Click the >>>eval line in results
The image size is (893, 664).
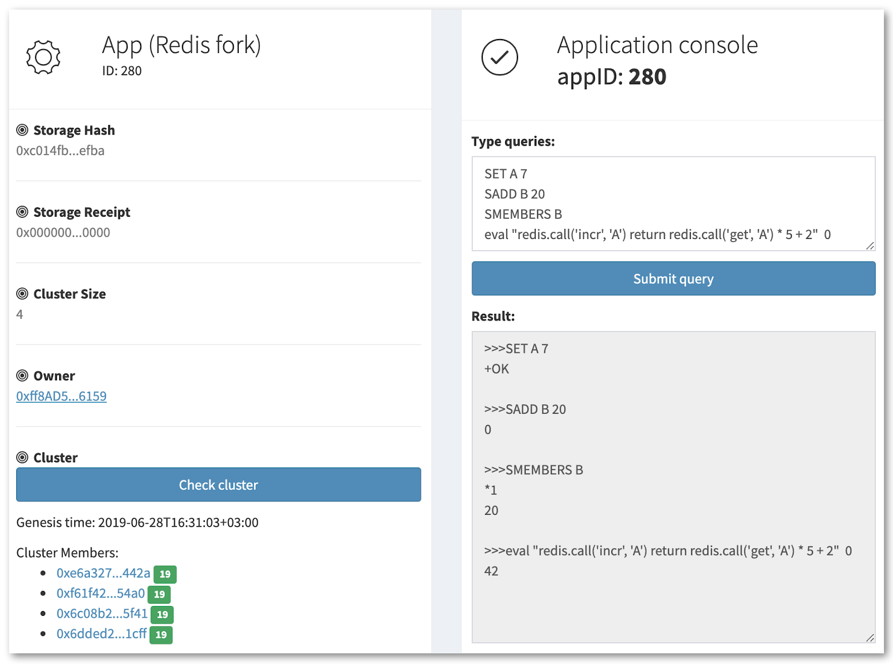click(668, 551)
